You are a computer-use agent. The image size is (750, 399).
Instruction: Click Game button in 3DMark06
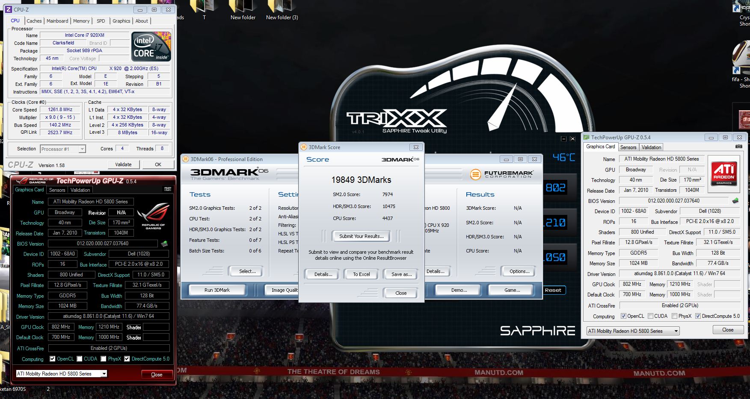pos(512,290)
